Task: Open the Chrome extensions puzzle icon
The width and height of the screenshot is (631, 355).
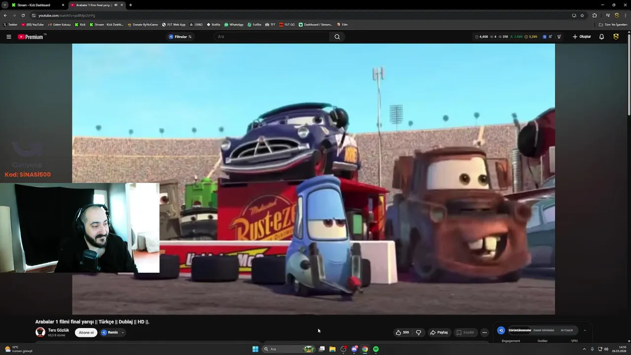Action: tap(595, 15)
